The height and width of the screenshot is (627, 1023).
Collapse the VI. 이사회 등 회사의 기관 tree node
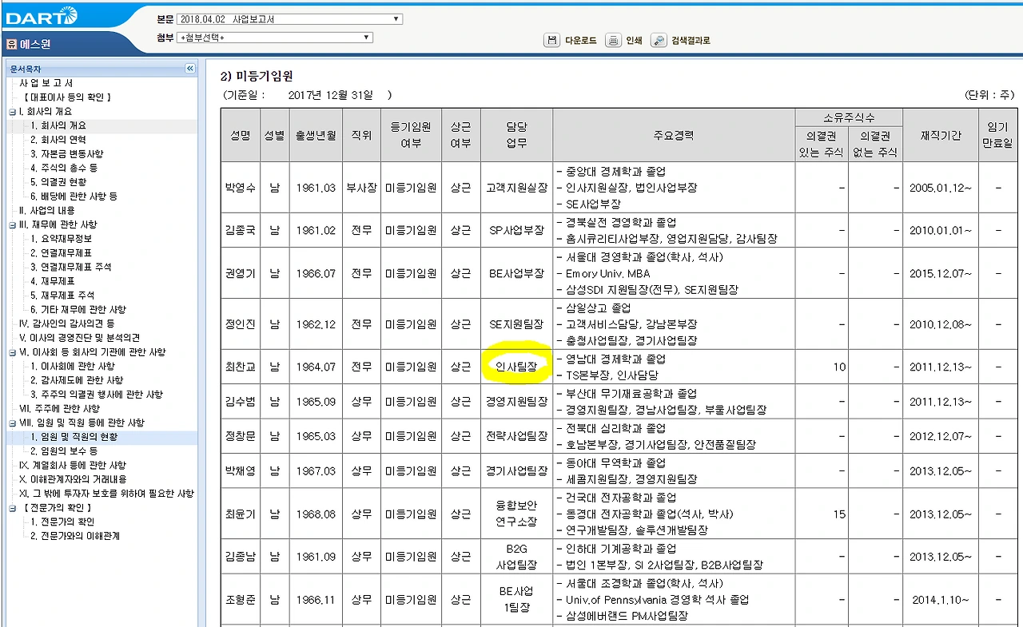click(11, 352)
